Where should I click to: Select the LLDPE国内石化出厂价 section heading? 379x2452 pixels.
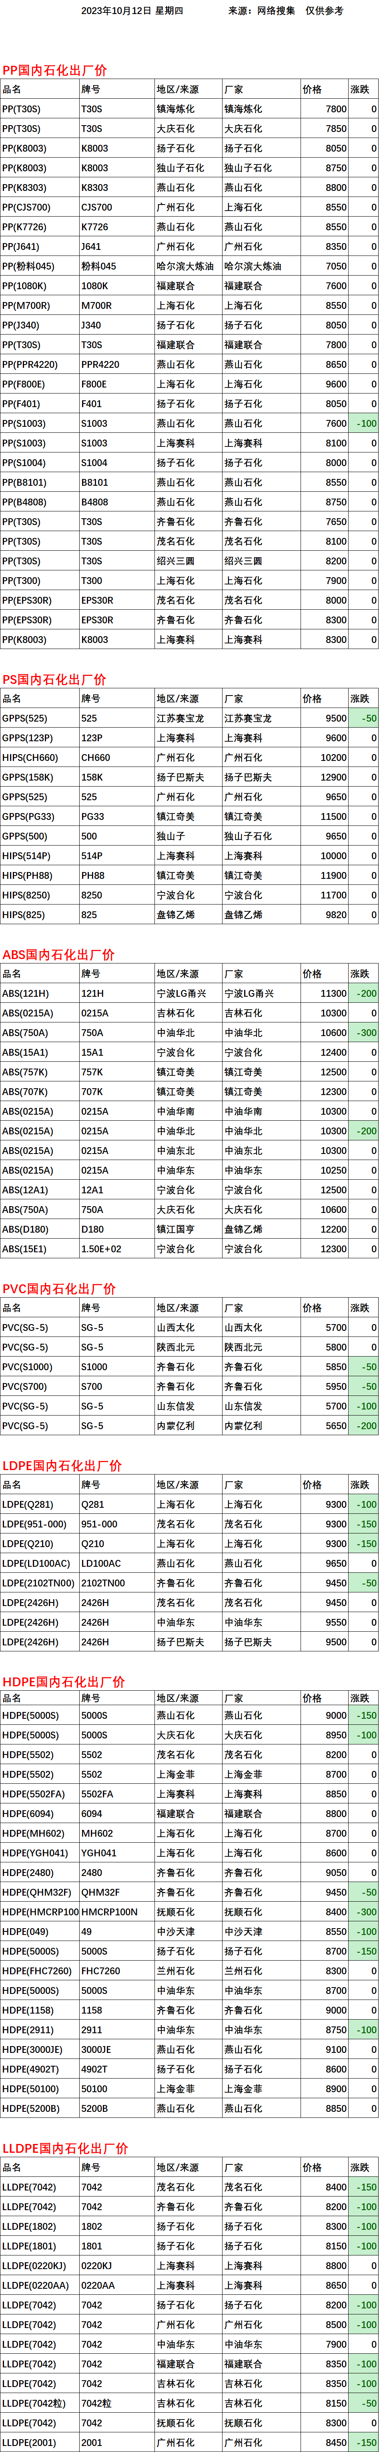click(x=64, y=2148)
